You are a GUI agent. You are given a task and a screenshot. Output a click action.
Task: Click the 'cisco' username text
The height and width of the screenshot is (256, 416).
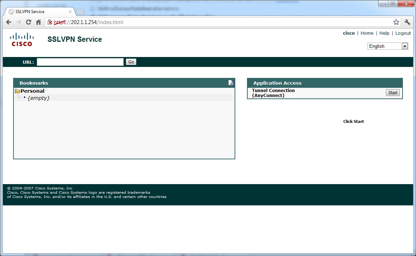349,33
